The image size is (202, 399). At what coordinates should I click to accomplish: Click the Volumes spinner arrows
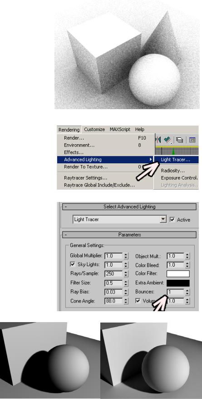point(187,301)
